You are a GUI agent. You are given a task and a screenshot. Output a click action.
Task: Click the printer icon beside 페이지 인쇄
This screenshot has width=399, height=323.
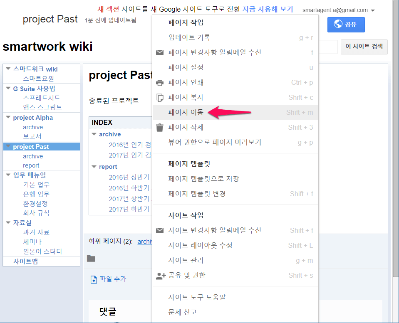(160, 82)
